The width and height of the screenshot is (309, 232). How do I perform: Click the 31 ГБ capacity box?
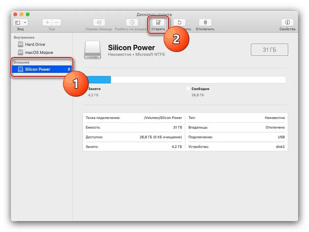coord(269,50)
